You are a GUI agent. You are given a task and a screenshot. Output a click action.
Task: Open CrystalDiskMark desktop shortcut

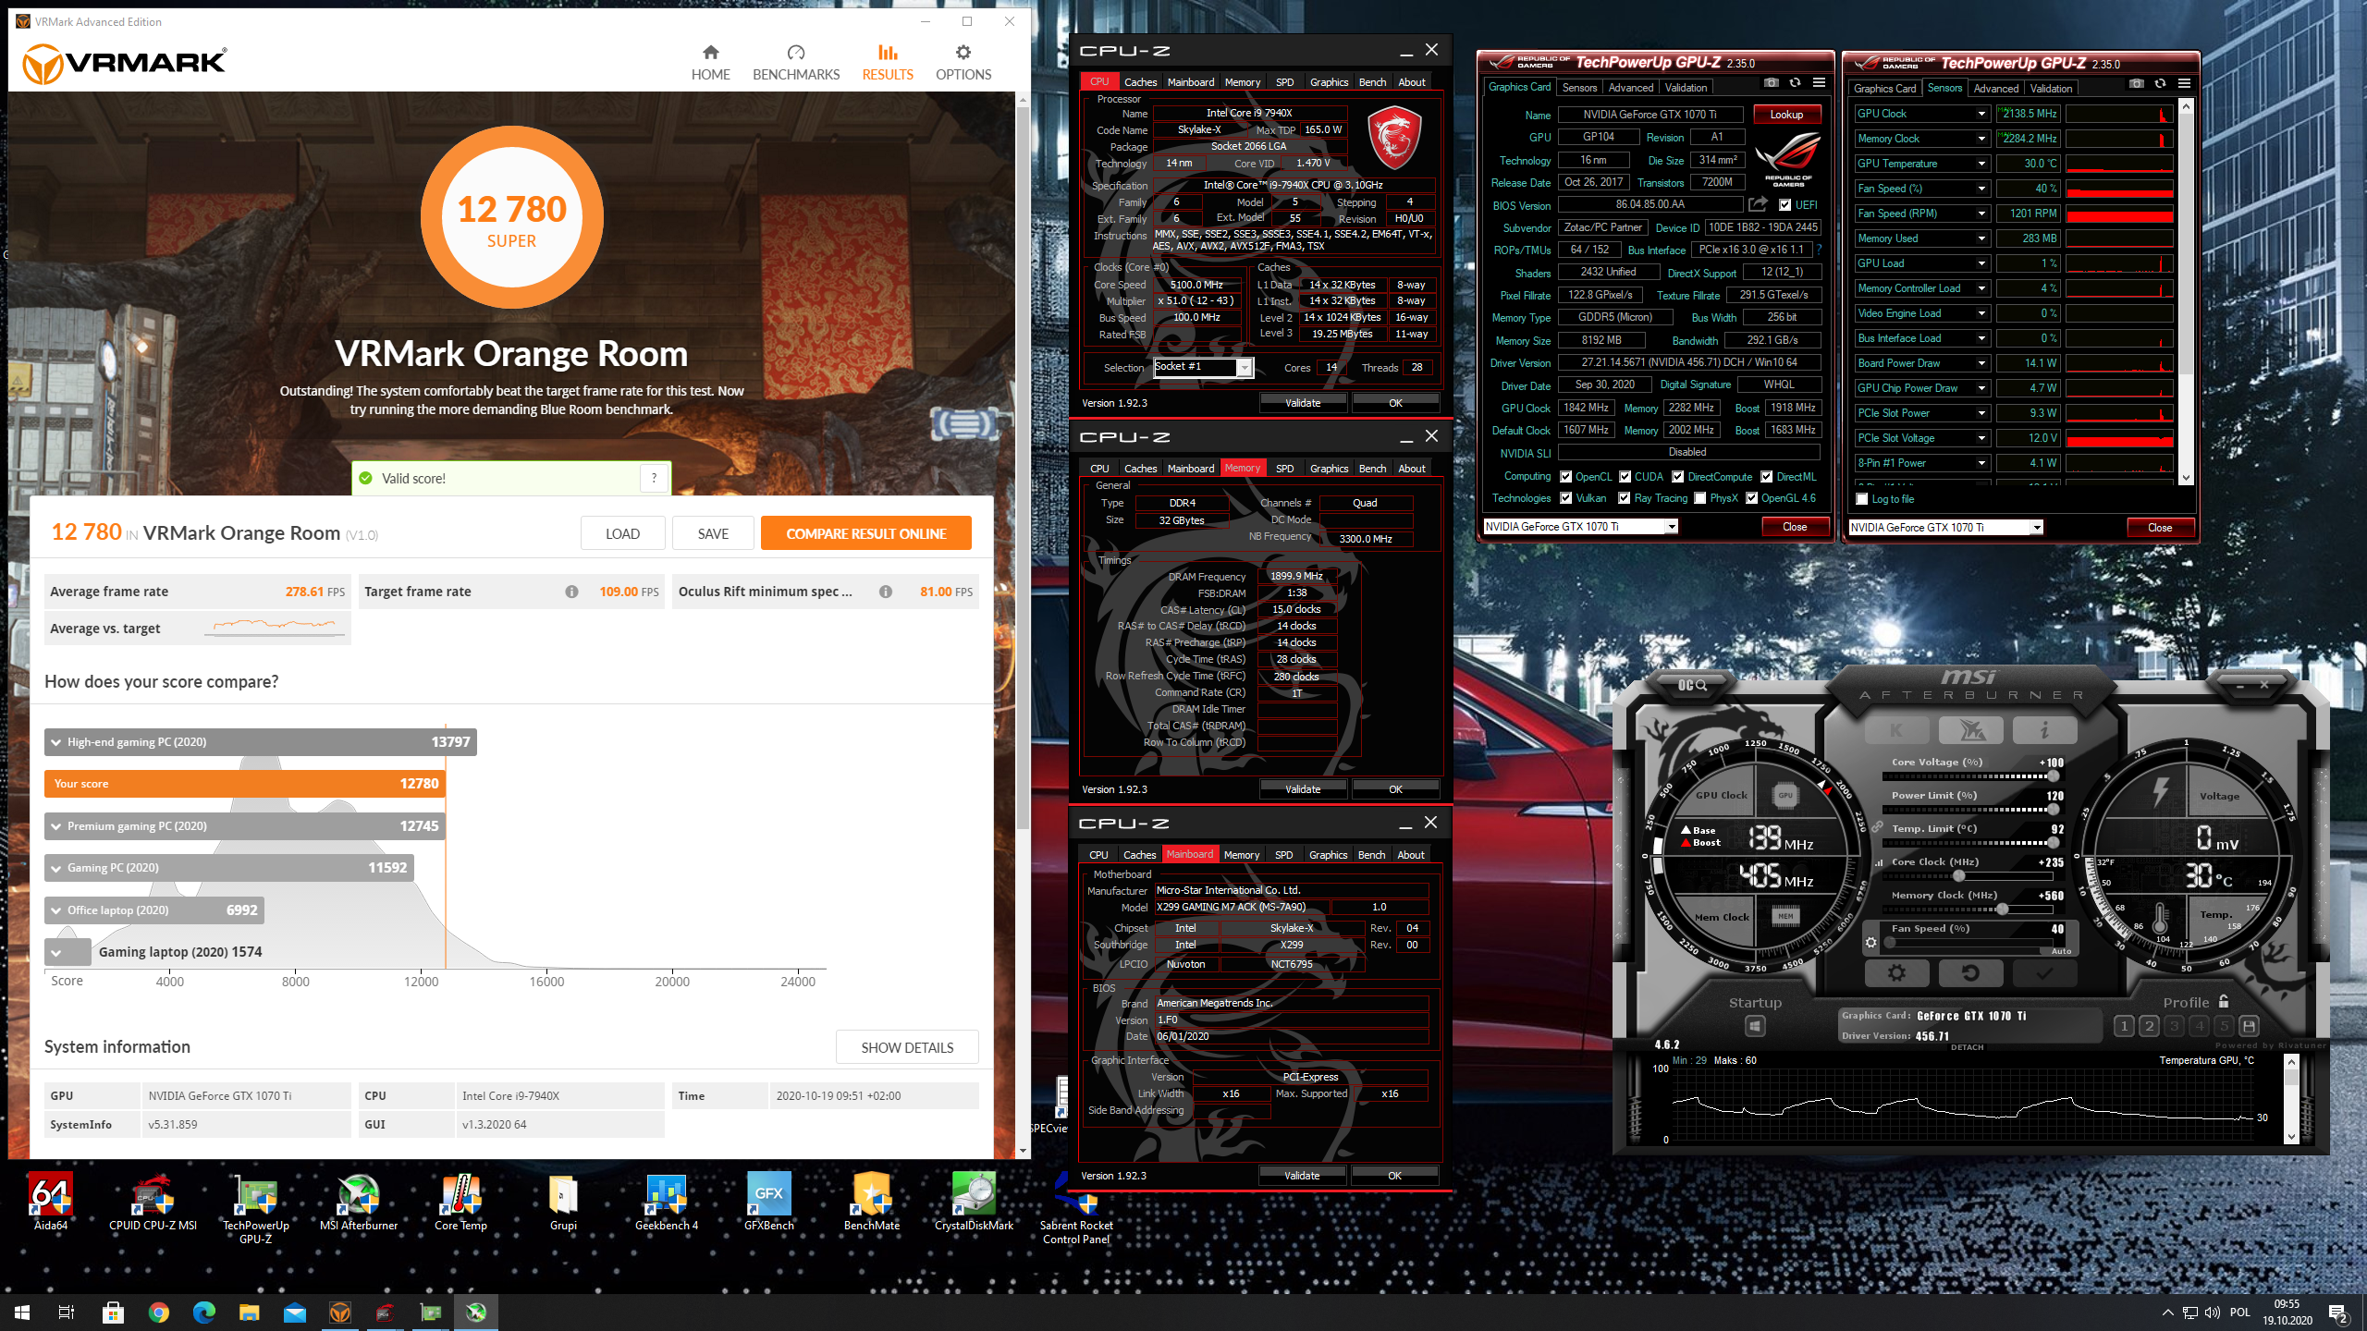click(x=974, y=1202)
